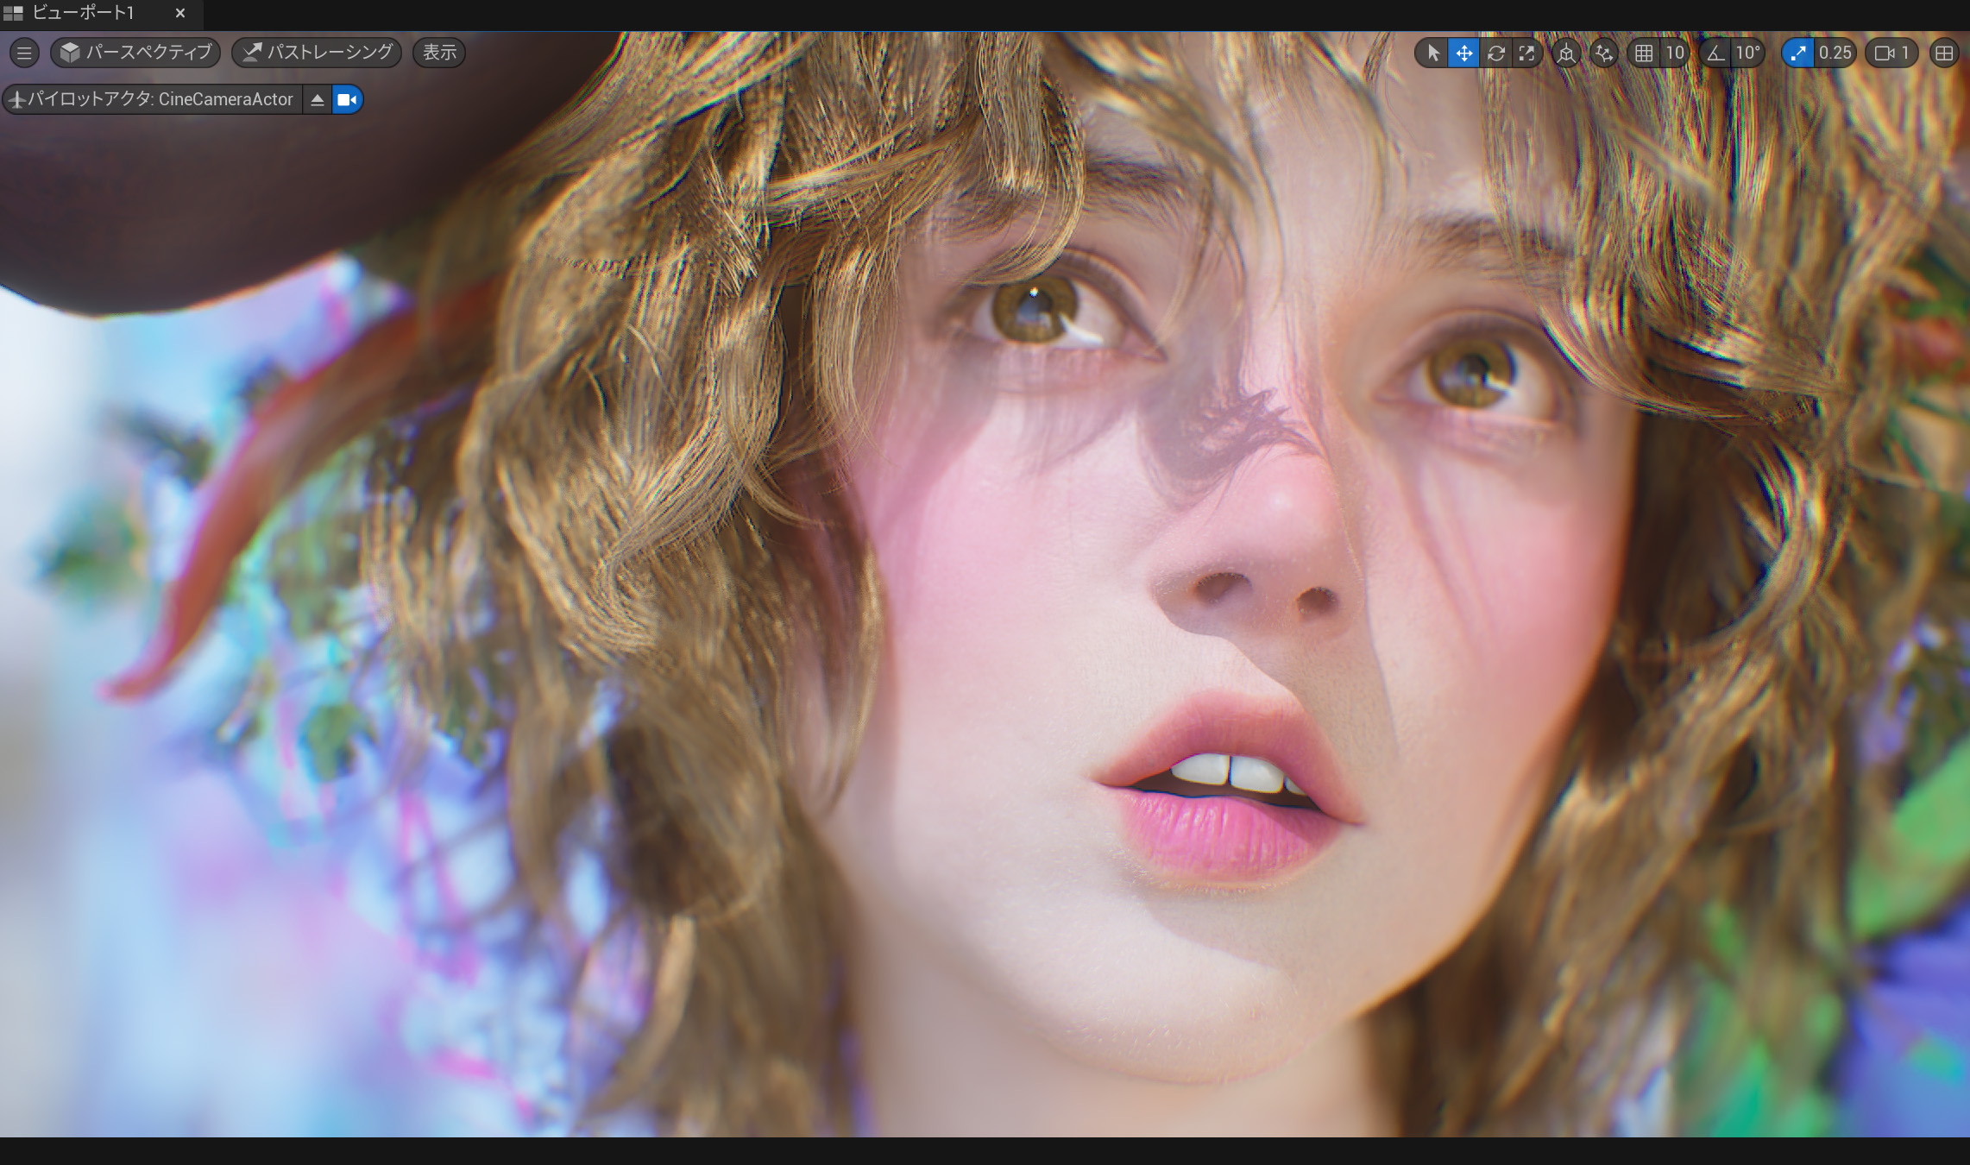The height and width of the screenshot is (1165, 1970).
Task: Activate the translate move tool
Action: (x=1464, y=54)
